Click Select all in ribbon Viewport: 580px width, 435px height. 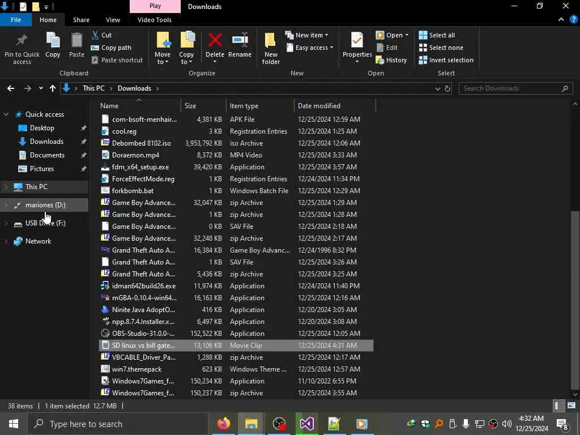437,35
